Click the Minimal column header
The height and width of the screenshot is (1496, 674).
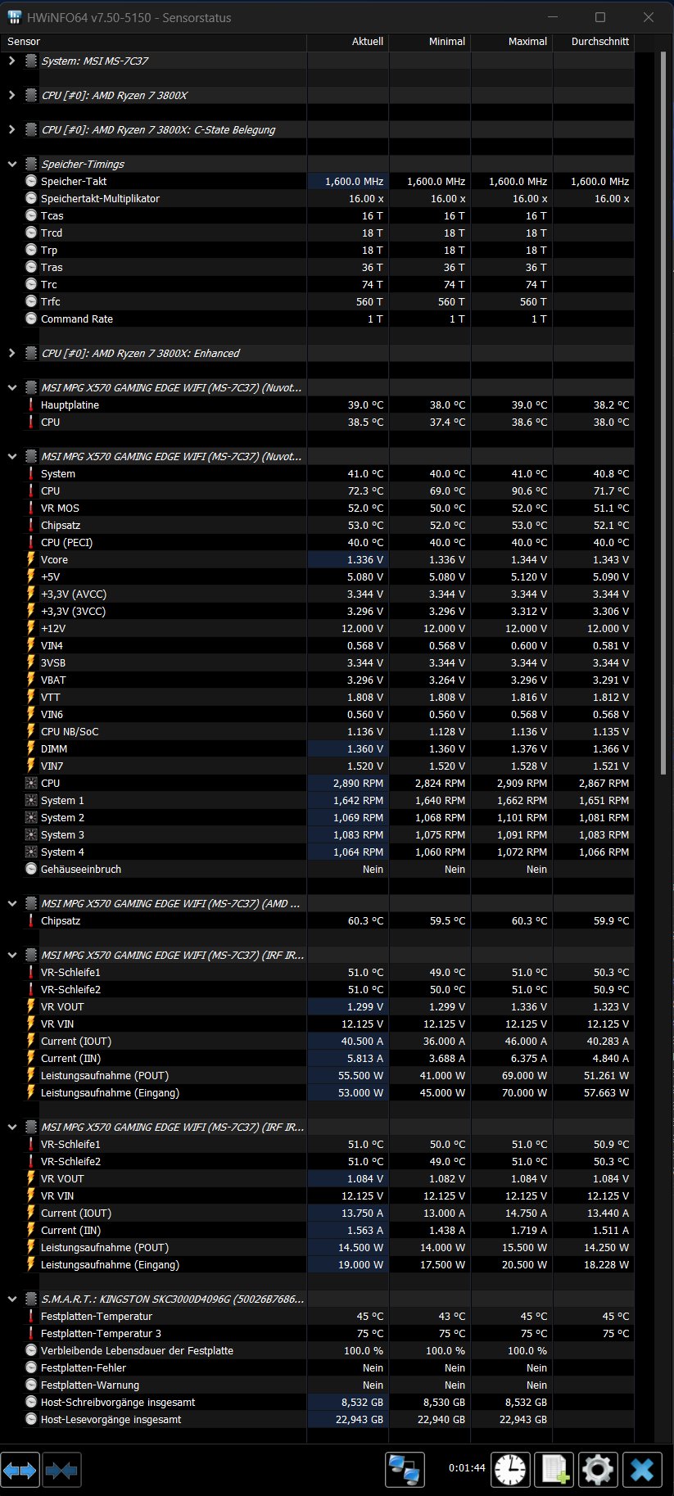(430, 41)
